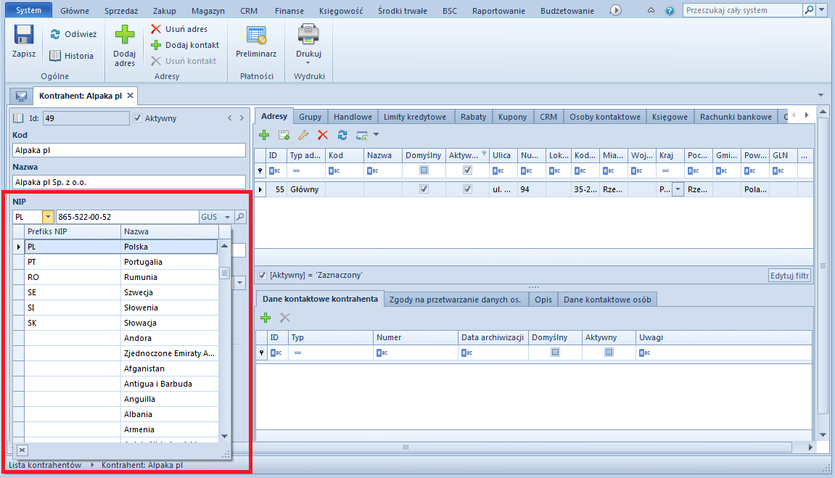
Task: Open Kraj dropdown in address row 55
Action: [678, 189]
